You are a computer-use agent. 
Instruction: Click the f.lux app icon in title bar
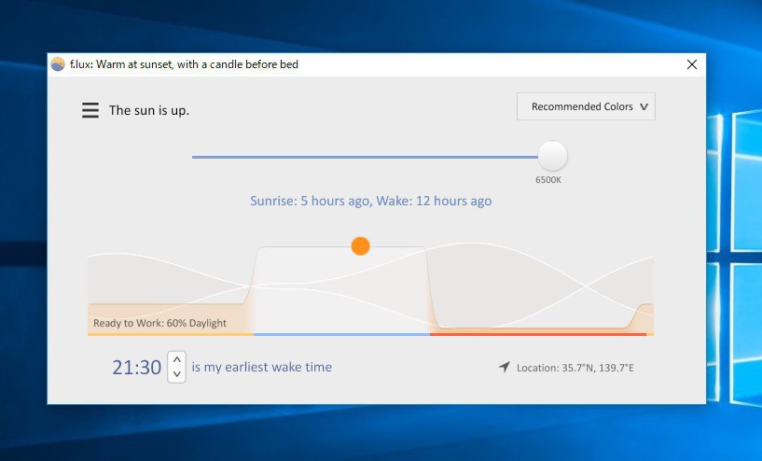[x=58, y=64]
